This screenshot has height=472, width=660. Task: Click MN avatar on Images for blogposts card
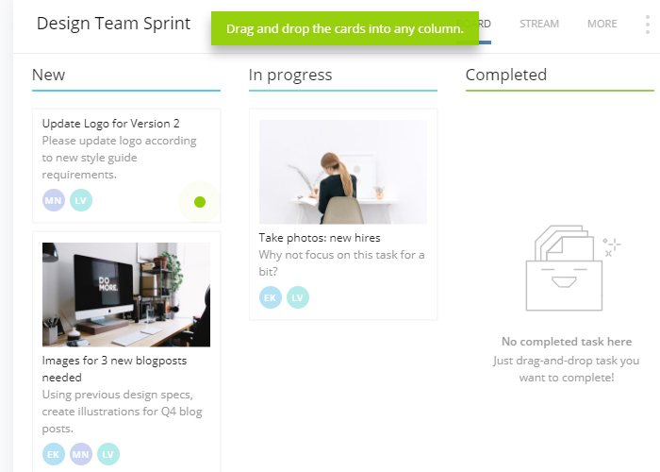tap(81, 454)
